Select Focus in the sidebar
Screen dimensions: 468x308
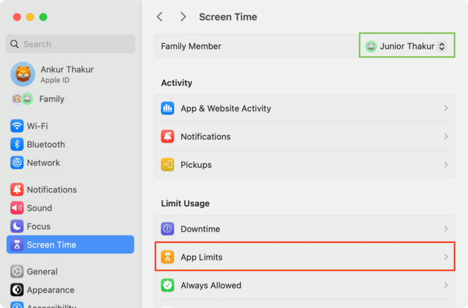(71, 226)
